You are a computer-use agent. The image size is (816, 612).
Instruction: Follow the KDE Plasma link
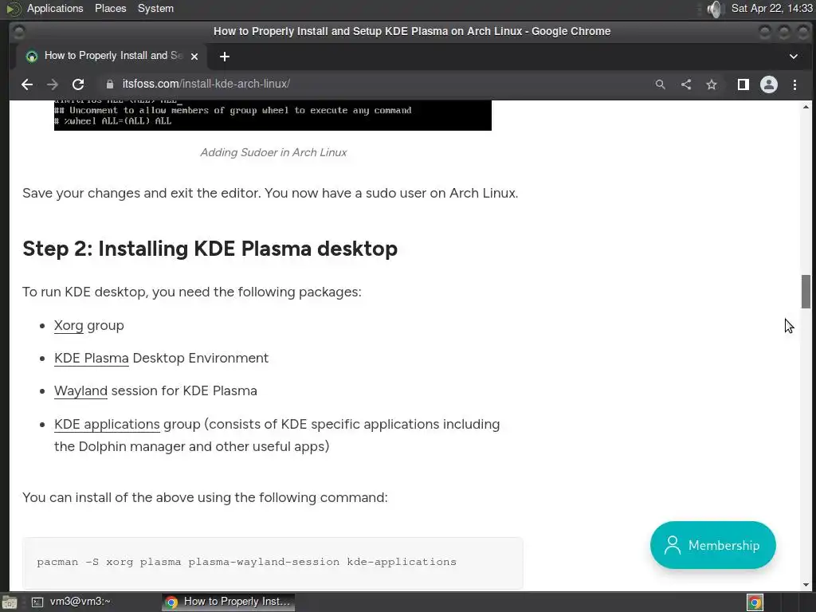pos(92,358)
